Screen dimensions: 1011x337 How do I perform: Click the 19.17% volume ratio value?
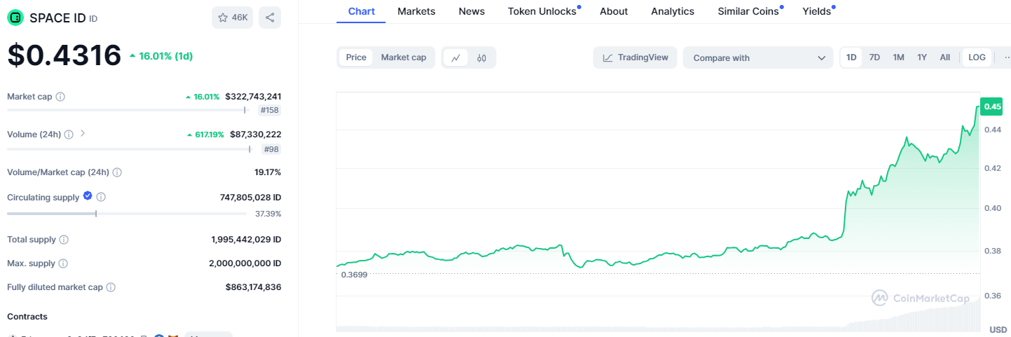point(268,172)
